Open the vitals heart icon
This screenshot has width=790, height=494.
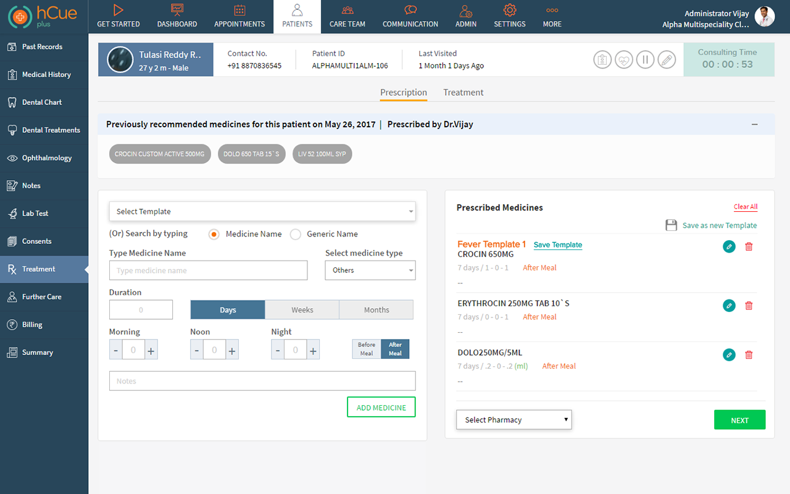point(624,60)
